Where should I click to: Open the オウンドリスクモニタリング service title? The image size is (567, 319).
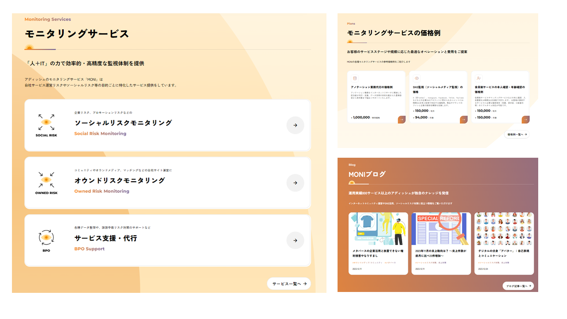click(120, 180)
